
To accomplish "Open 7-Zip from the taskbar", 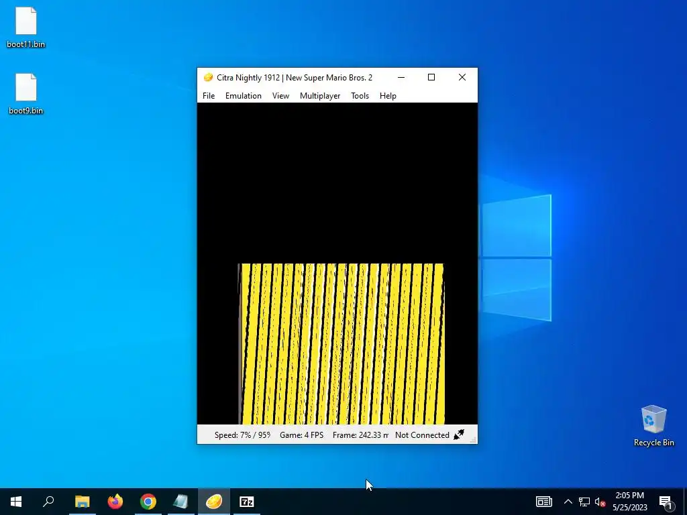I will [247, 502].
